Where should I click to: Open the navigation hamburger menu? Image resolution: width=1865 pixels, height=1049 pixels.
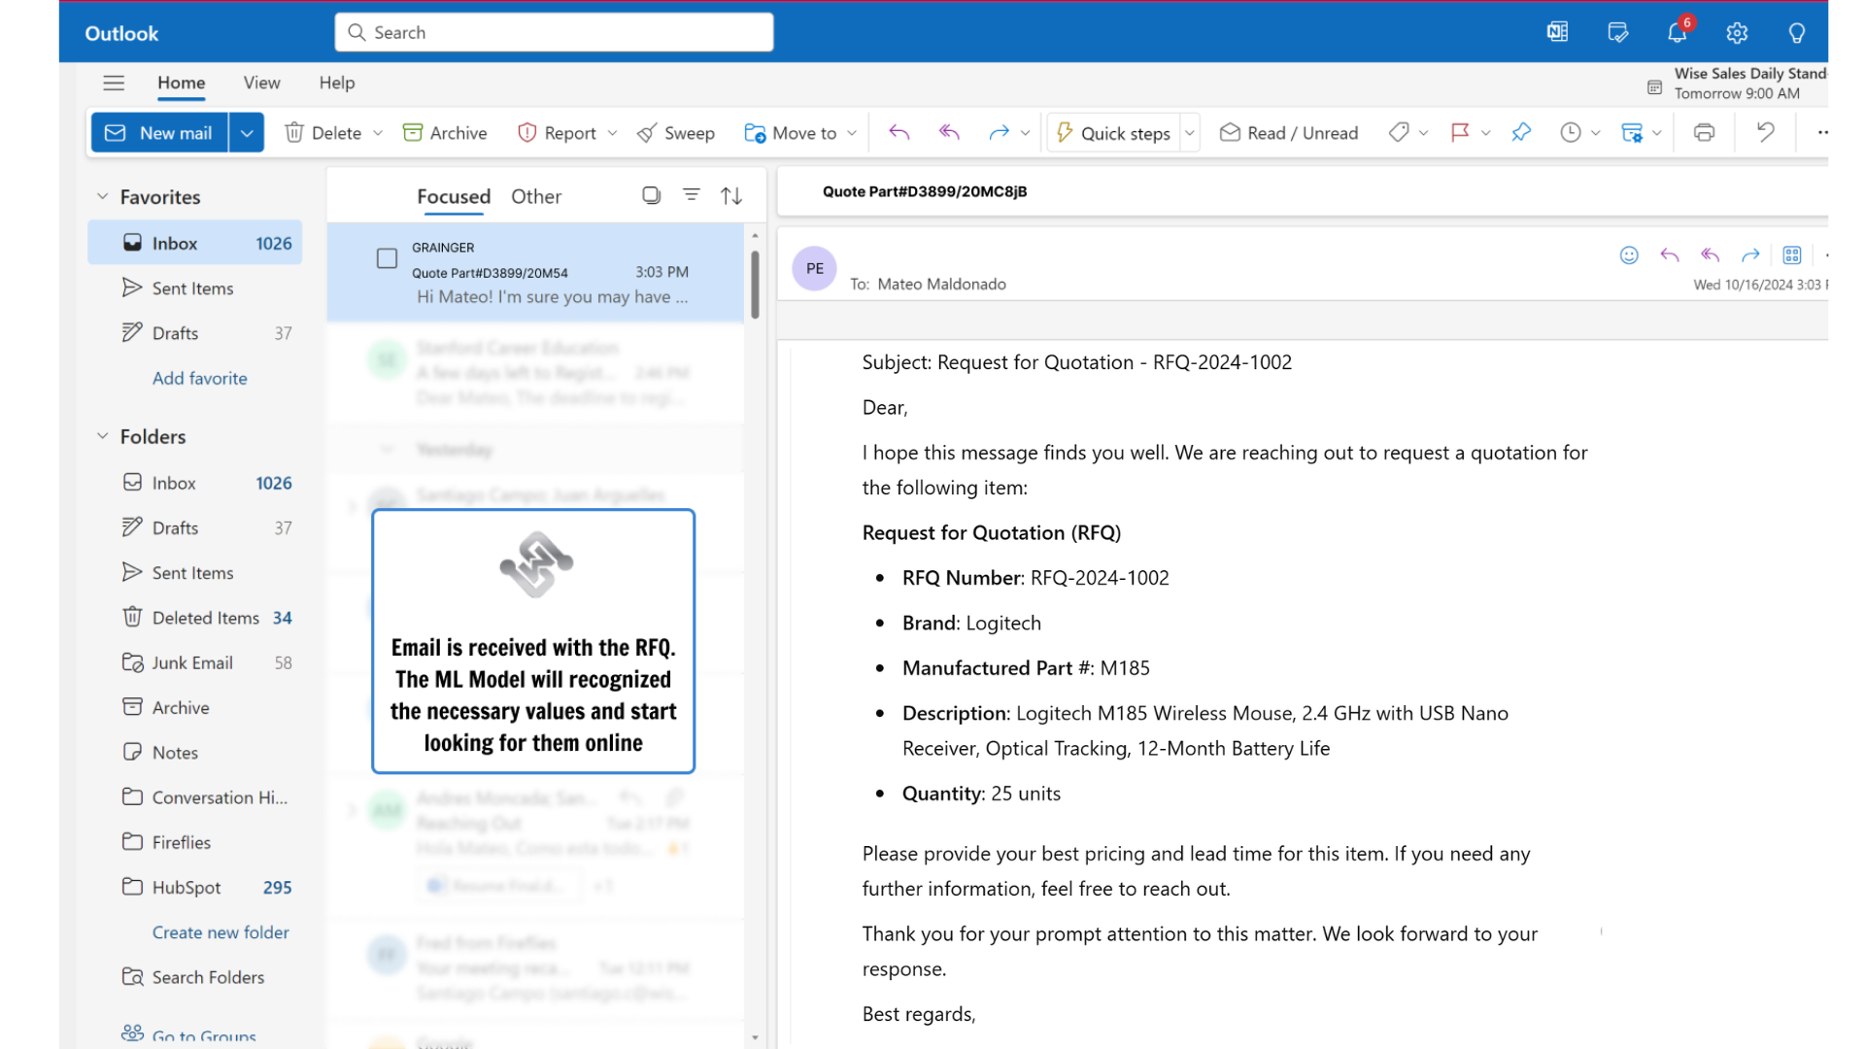pos(114,84)
